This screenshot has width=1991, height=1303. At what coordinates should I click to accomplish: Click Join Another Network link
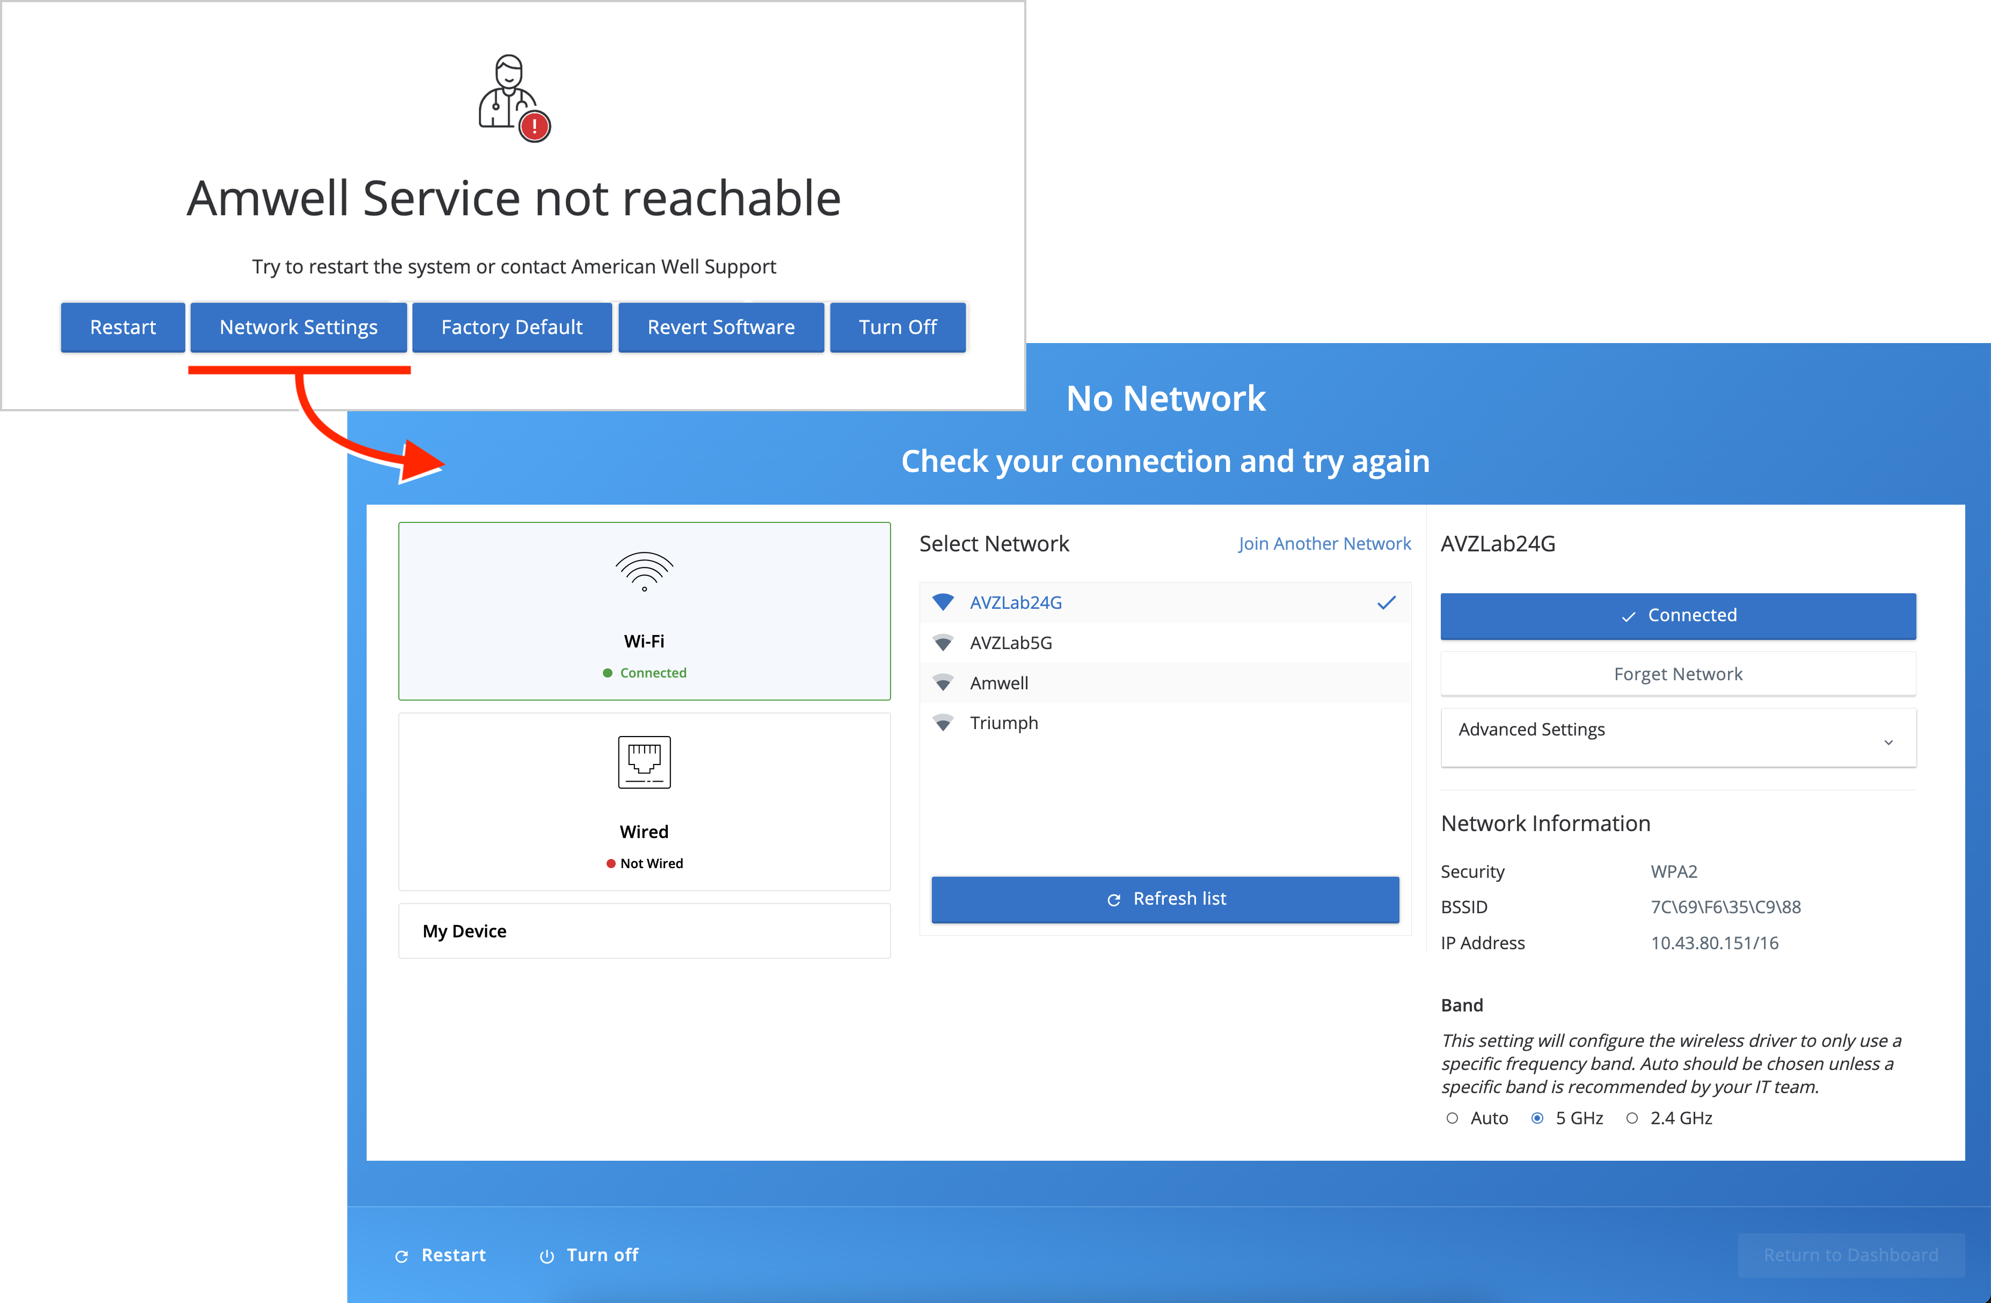tap(1324, 543)
